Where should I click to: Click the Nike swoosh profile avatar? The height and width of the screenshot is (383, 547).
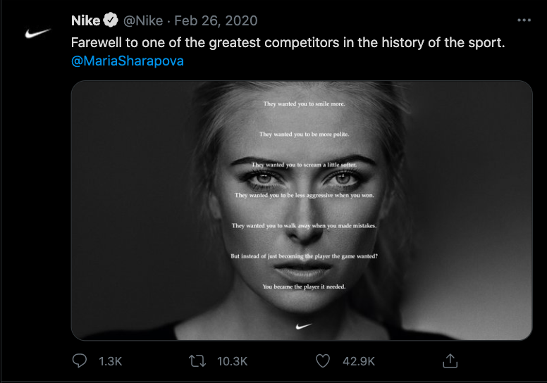coord(38,33)
